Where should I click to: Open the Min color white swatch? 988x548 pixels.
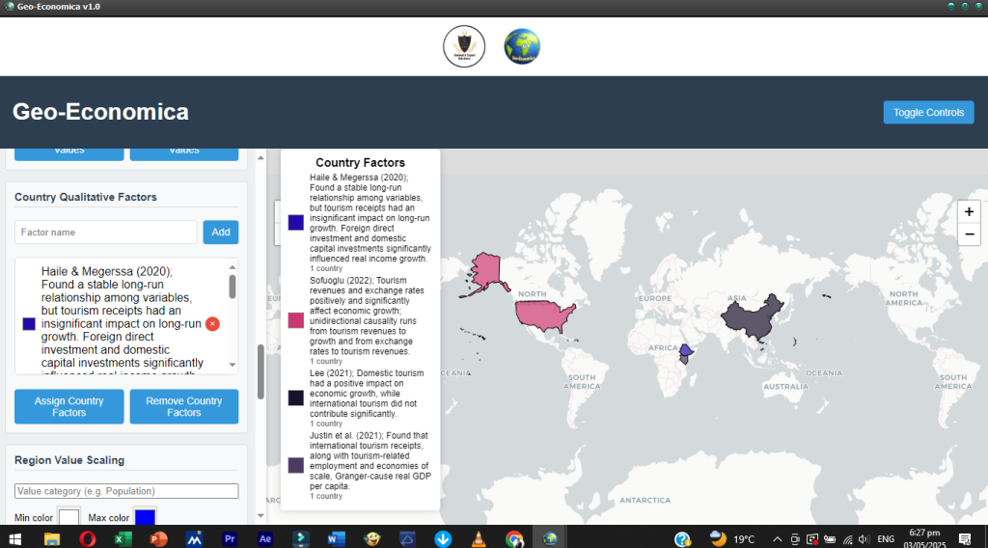68,518
